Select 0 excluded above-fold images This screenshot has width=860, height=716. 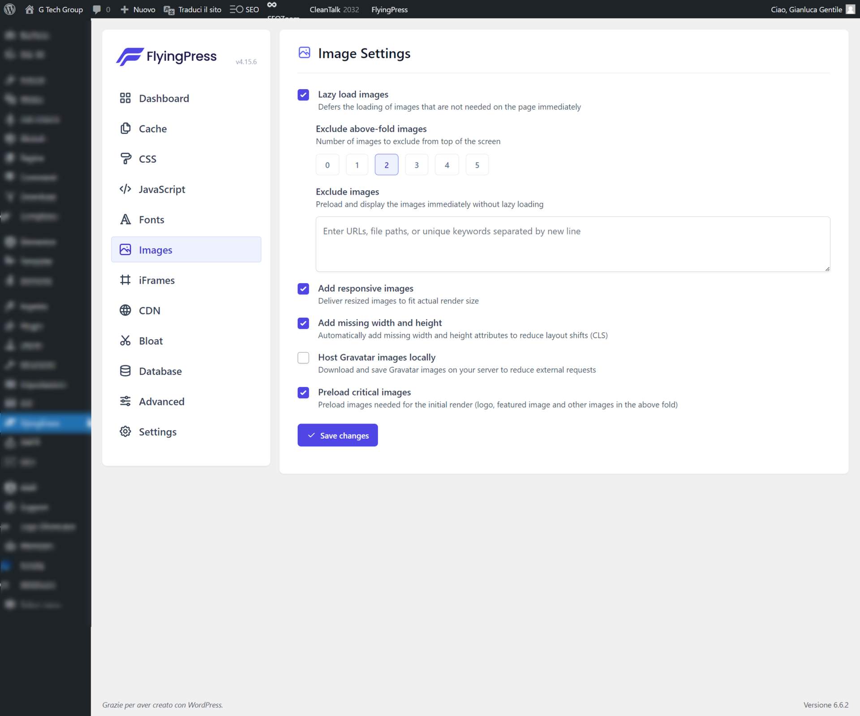tap(327, 165)
